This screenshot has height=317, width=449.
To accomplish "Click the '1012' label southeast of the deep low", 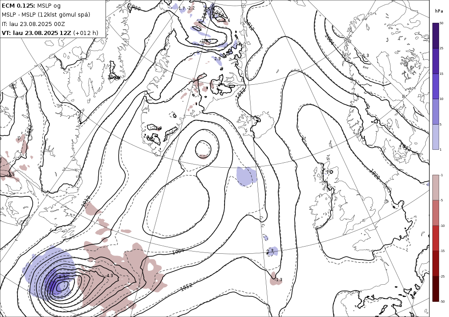I will (186, 287).
